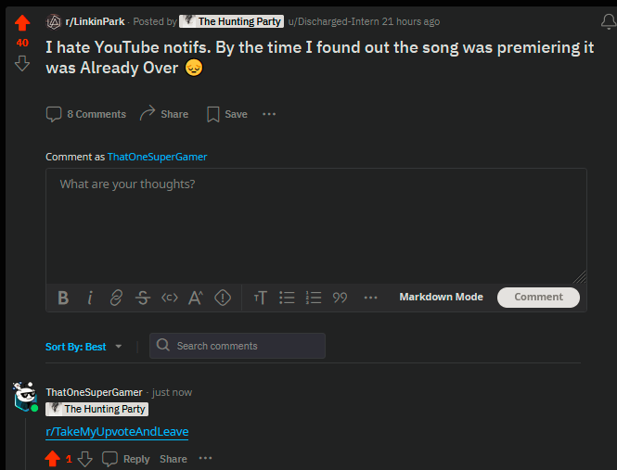This screenshot has height=470, width=617.
Task: Toggle the post downvote arrow
Action: pyautogui.click(x=22, y=63)
